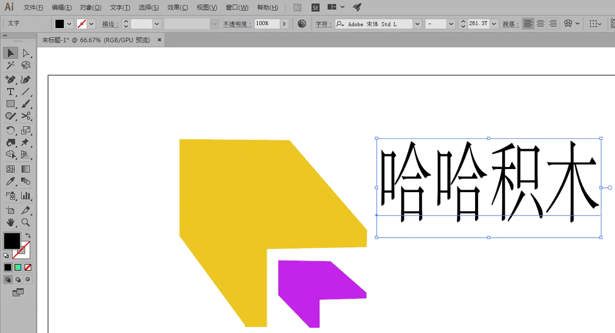This screenshot has width=615, height=333.
Task: Select the Column Graph tool
Action: coord(26,195)
